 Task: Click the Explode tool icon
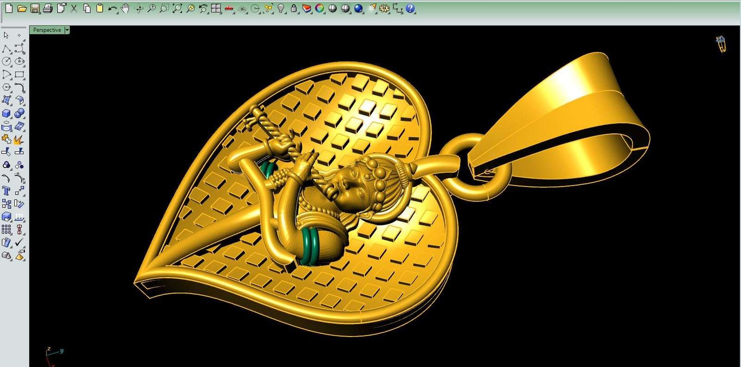19,139
